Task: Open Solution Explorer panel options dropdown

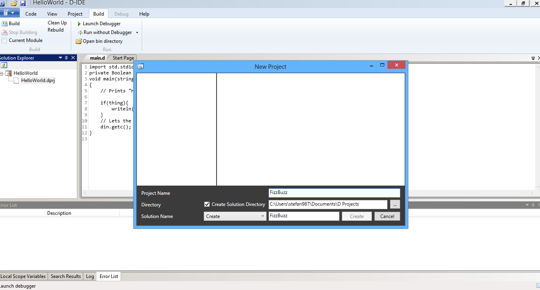Action: (x=60, y=58)
